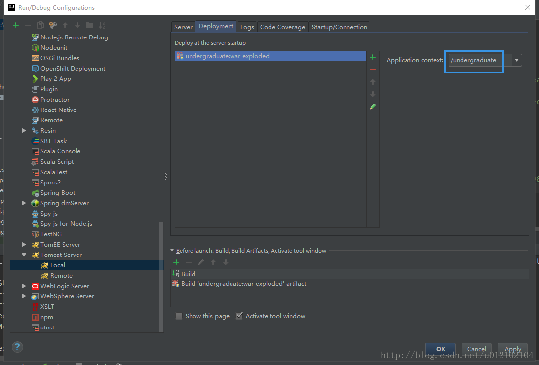Open defaults with the wrench settings icon
The height and width of the screenshot is (365, 539).
pyautogui.click(x=53, y=25)
